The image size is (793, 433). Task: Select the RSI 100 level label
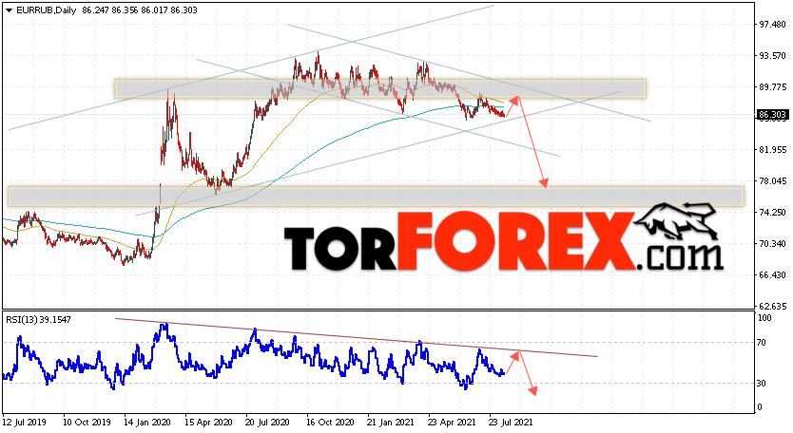click(x=764, y=318)
